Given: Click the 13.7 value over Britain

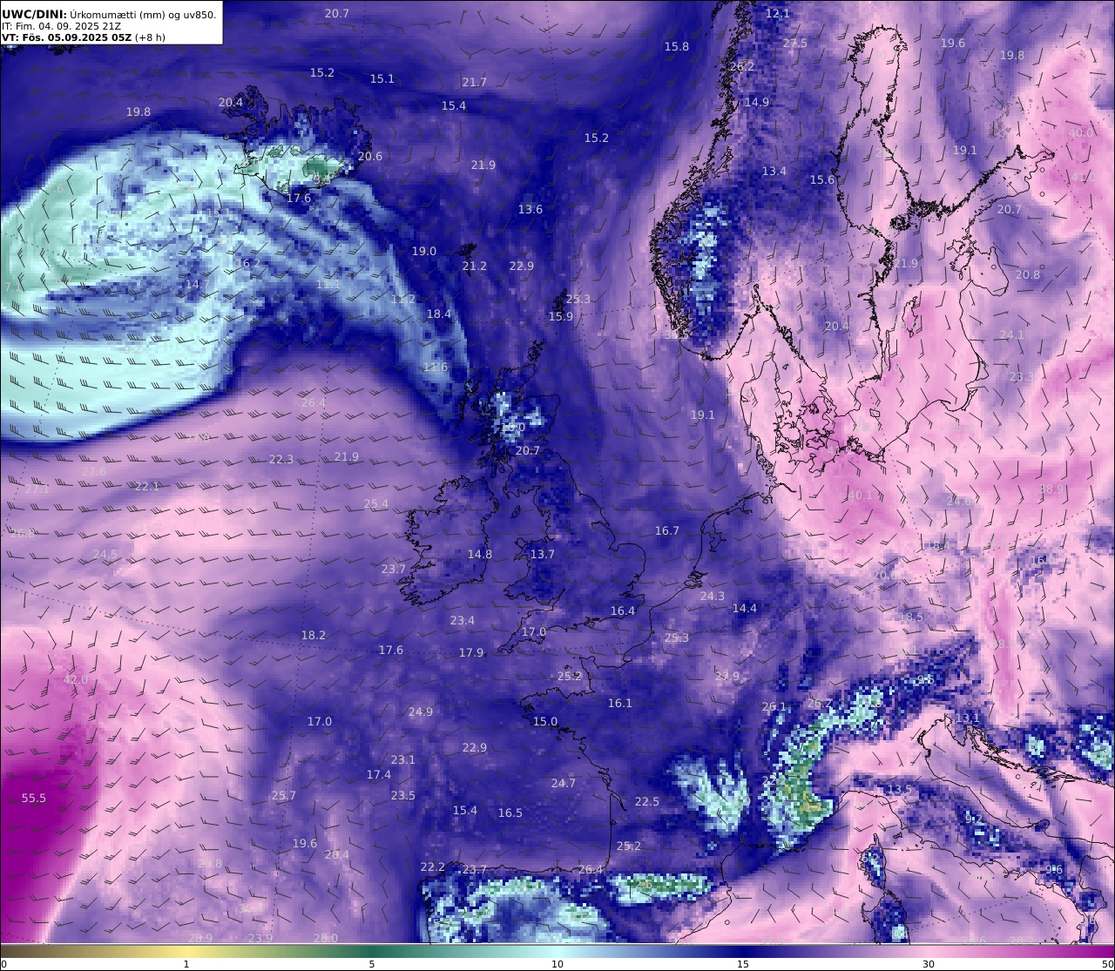Looking at the screenshot, I should [x=543, y=554].
